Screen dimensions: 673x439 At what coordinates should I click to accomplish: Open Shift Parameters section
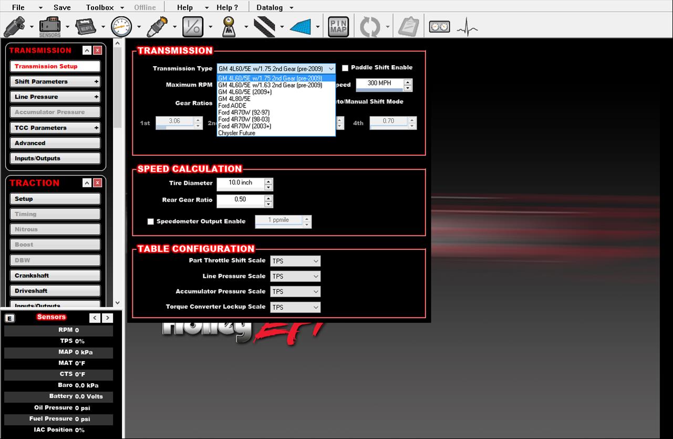click(x=55, y=82)
